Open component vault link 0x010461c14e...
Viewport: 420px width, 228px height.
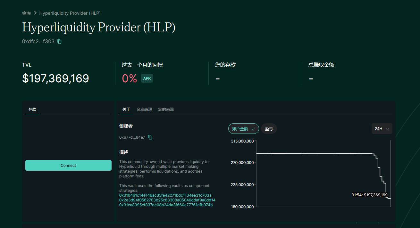coord(165,195)
